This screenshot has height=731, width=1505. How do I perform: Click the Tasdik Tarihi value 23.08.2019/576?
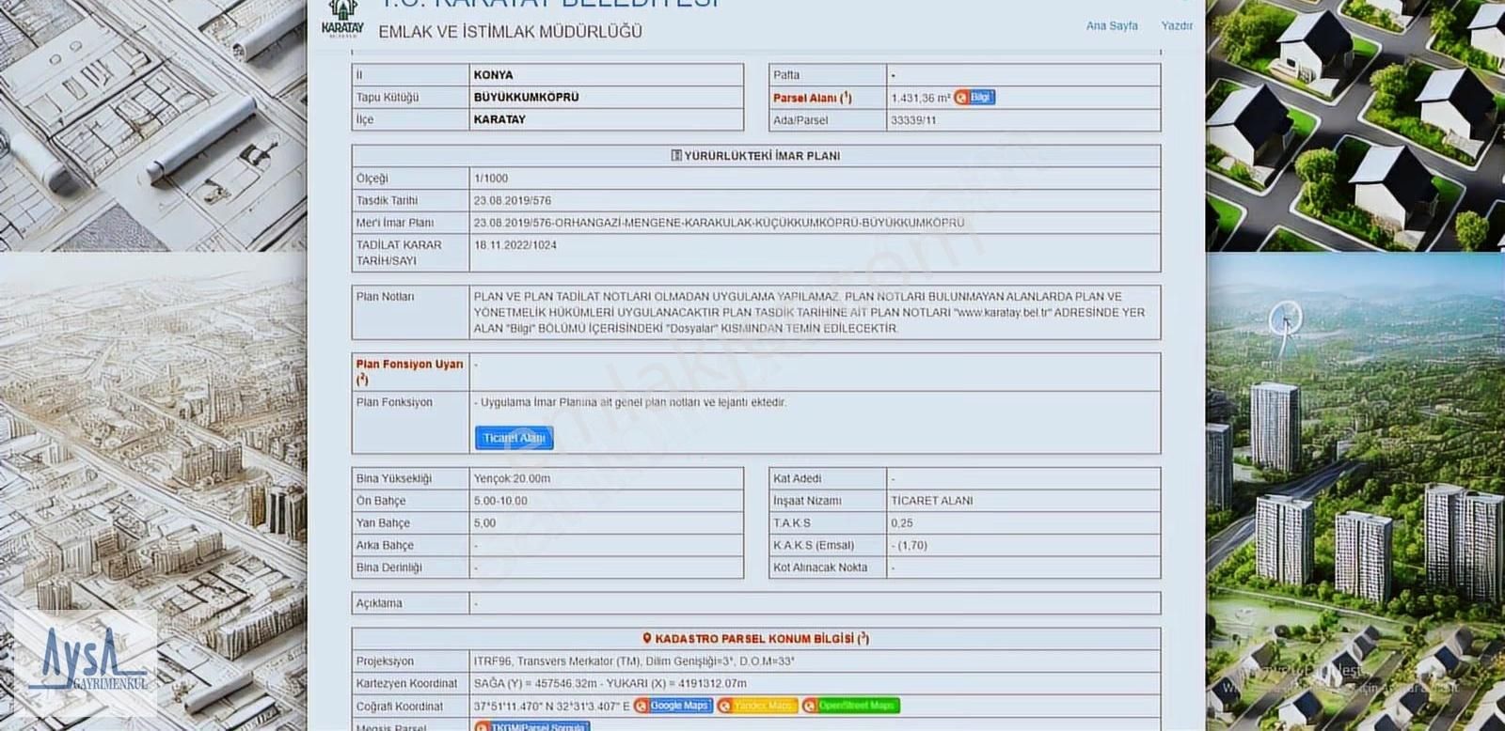[x=513, y=201]
